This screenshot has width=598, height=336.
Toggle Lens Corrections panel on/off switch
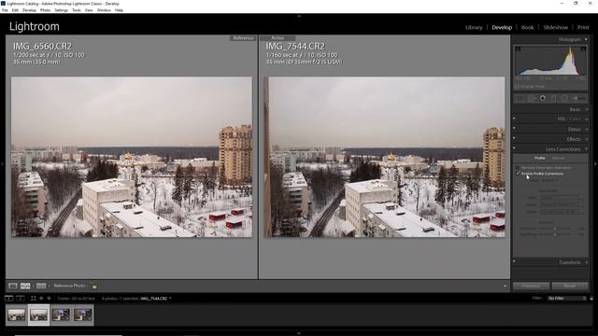514,148
